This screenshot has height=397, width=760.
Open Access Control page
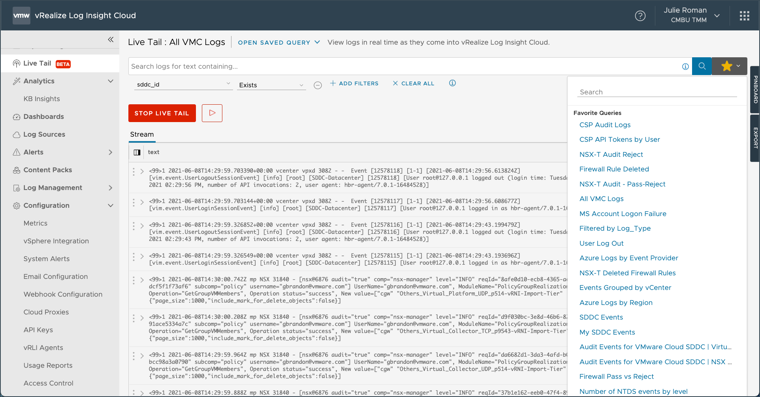click(x=49, y=384)
